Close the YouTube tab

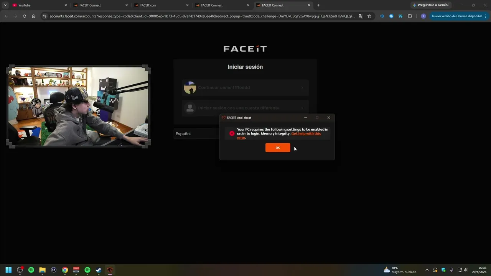pos(66,5)
